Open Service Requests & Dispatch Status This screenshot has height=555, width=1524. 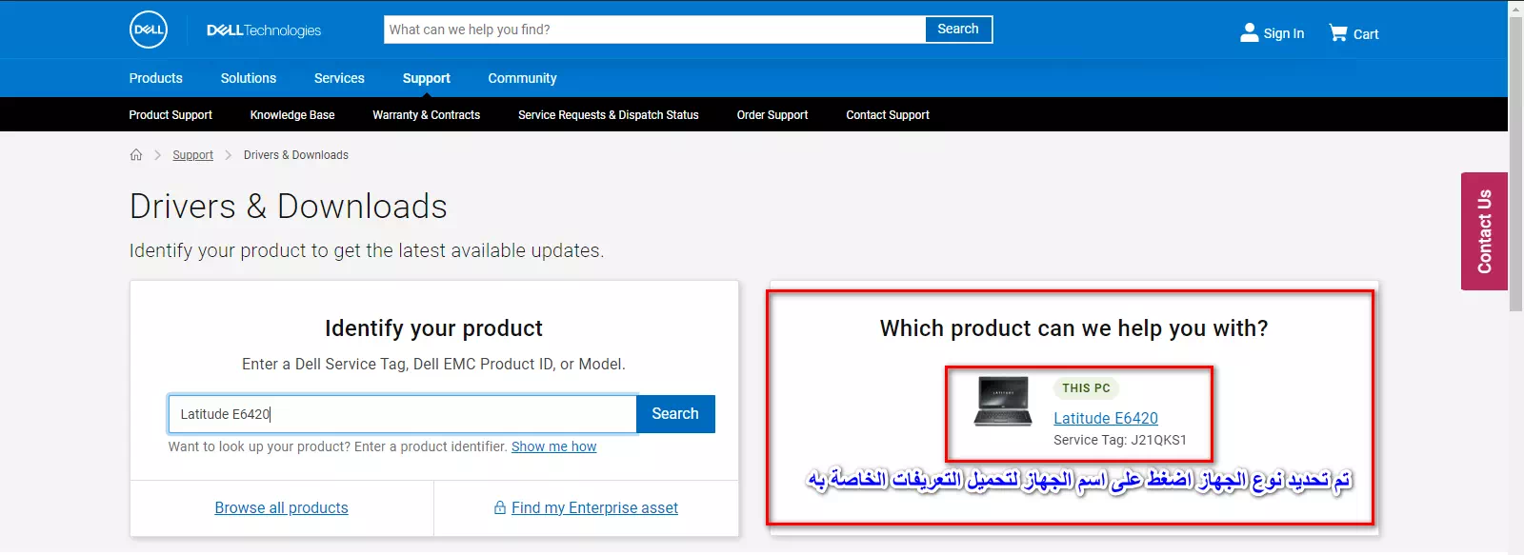pyautogui.click(x=609, y=115)
